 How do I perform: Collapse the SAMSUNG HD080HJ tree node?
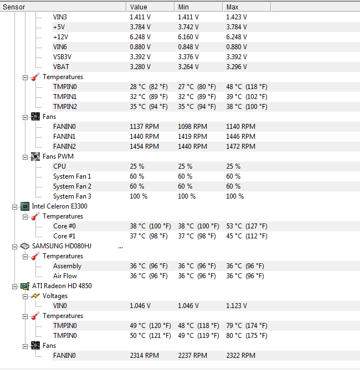tap(14, 247)
